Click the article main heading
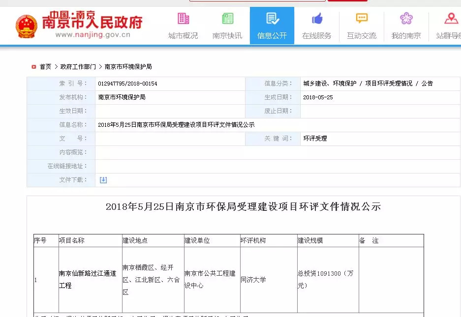Viewport: 461px width, 317px height. click(x=243, y=206)
